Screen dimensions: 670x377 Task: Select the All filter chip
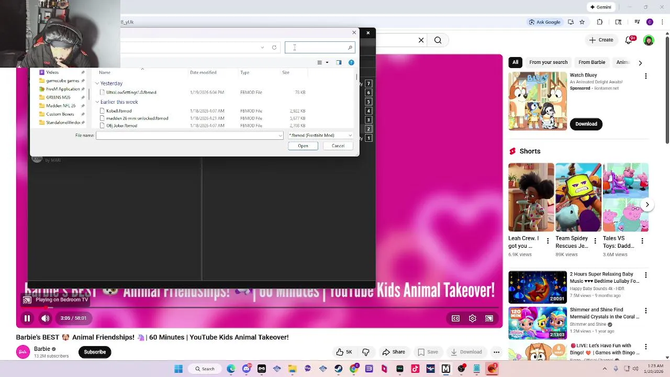click(x=515, y=62)
